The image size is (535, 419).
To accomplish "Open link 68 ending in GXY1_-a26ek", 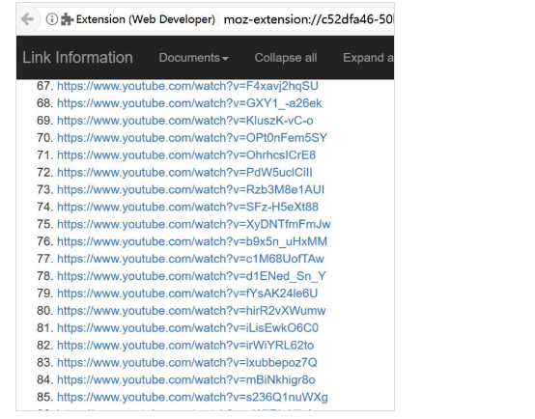I will (189, 103).
